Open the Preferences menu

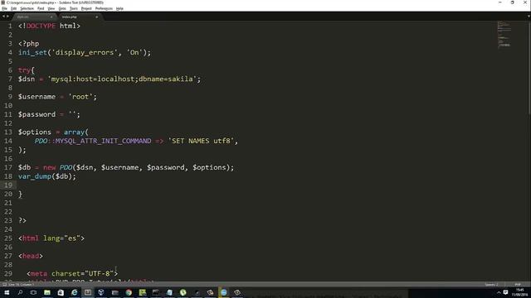click(x=104, y=8)
